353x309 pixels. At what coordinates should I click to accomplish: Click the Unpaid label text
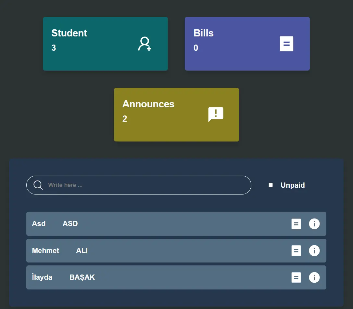(x=292, y=185)
